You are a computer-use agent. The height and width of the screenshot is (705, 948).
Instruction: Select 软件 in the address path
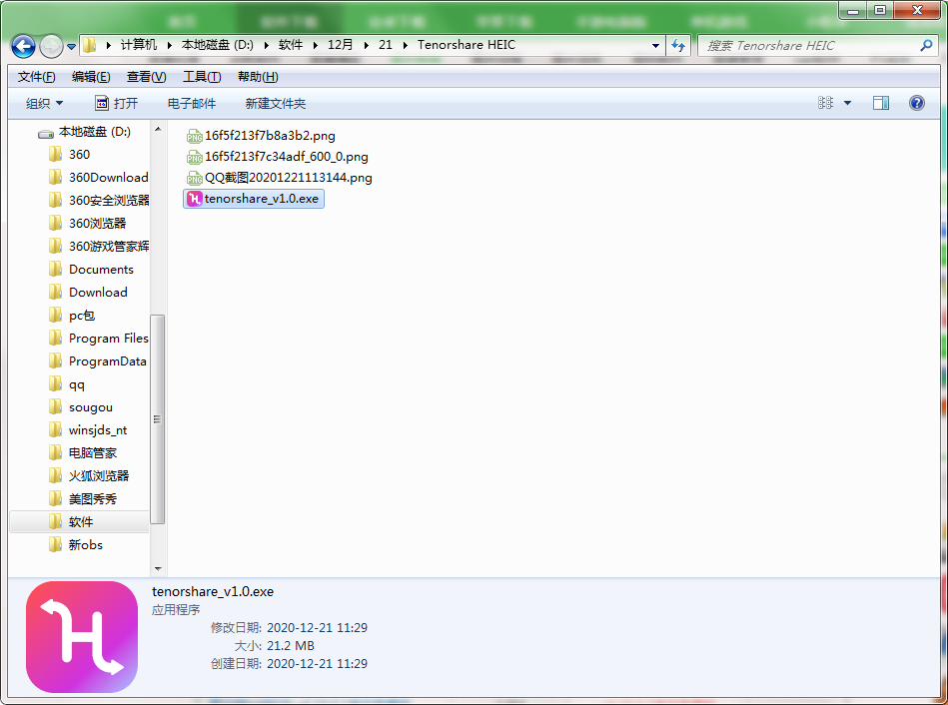click(291, 45)
